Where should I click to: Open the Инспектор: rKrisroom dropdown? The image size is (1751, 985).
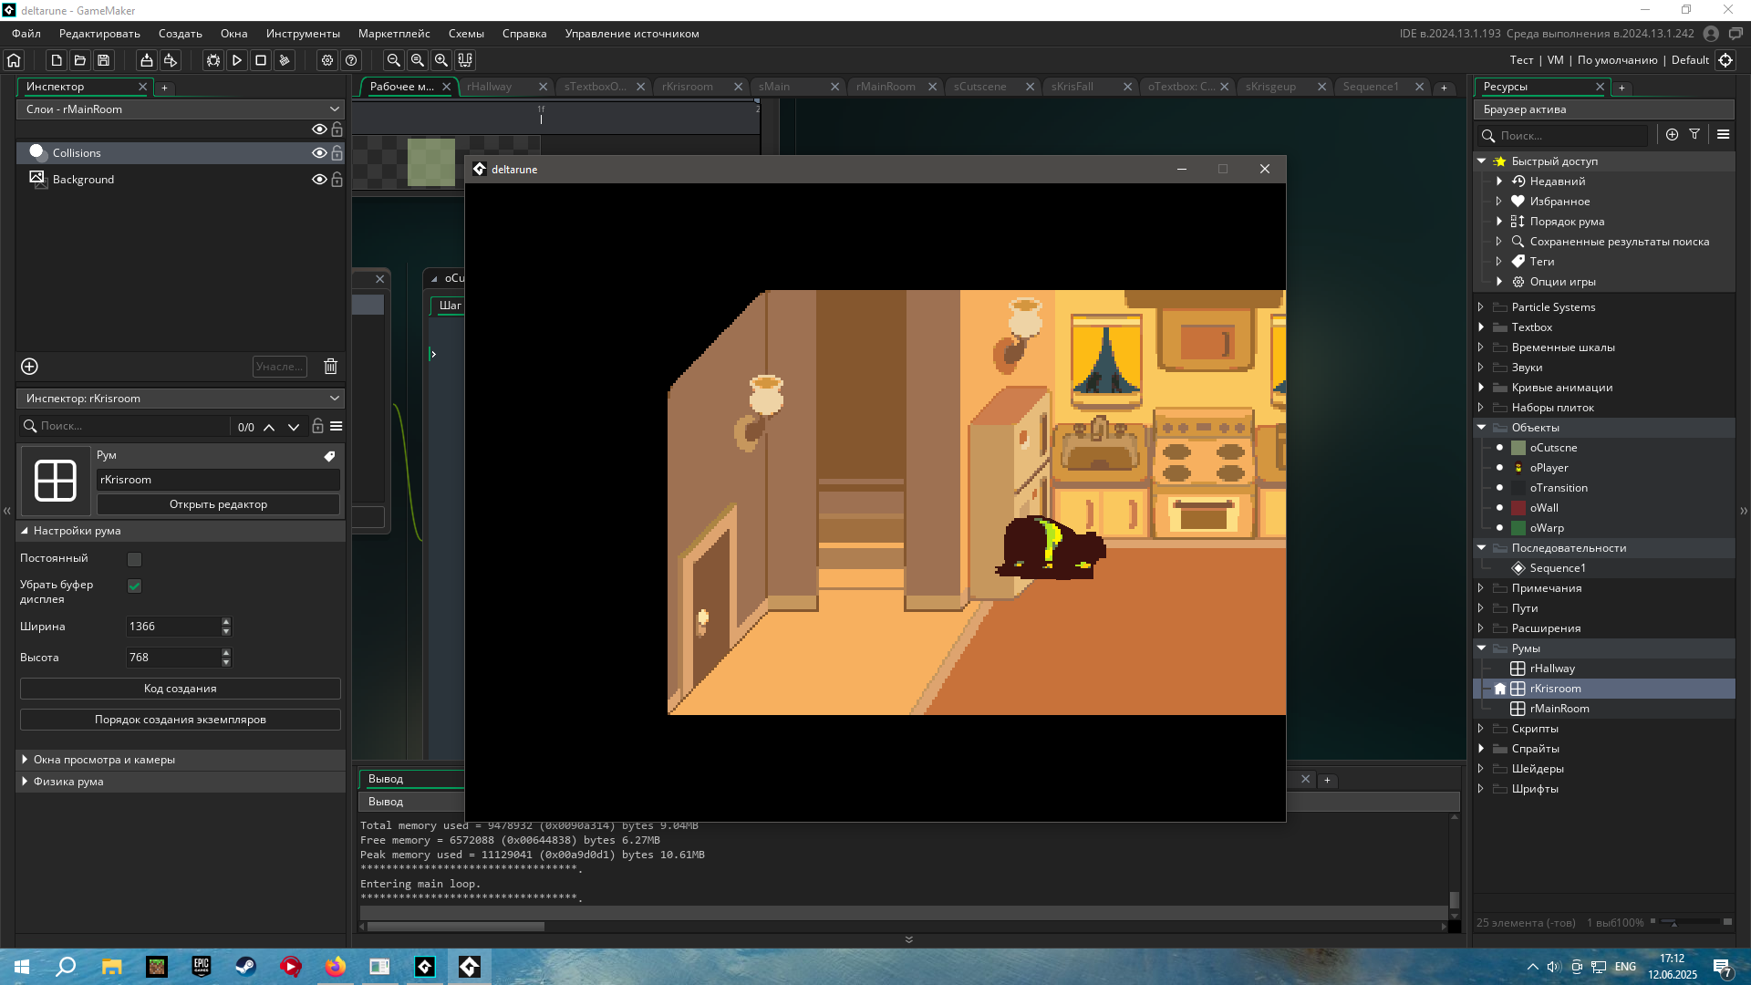pos(181,399)
